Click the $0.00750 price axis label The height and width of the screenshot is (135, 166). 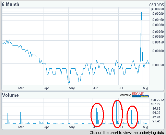(x=157, y=9)
